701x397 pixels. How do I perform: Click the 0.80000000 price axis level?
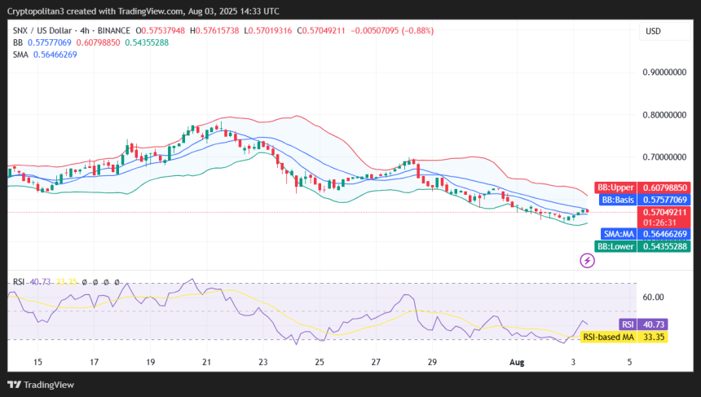coord(664,115)
